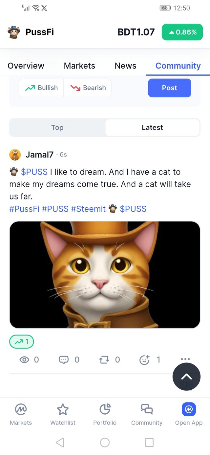Toggle the green bullish reaction chip
210x455 pixels.
(x=22, y=342)
